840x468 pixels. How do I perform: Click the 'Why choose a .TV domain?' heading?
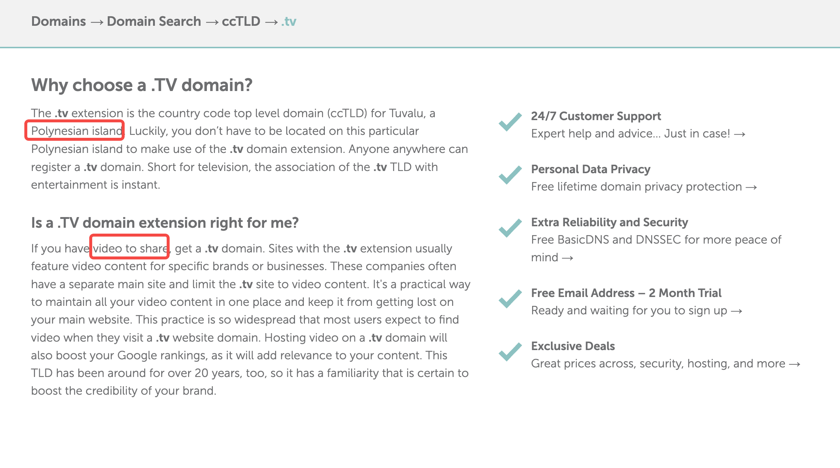[x=142, y=85]
